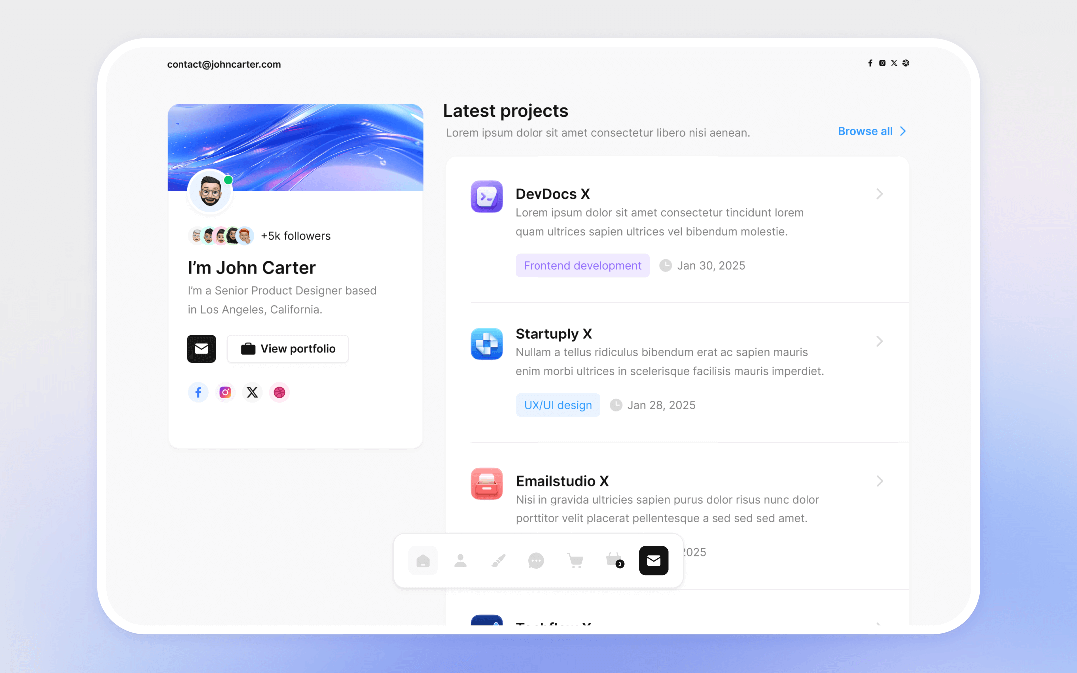Select the Frontend development tag
The height and width of the screenshot is (673, 1077).
point(582,265)
